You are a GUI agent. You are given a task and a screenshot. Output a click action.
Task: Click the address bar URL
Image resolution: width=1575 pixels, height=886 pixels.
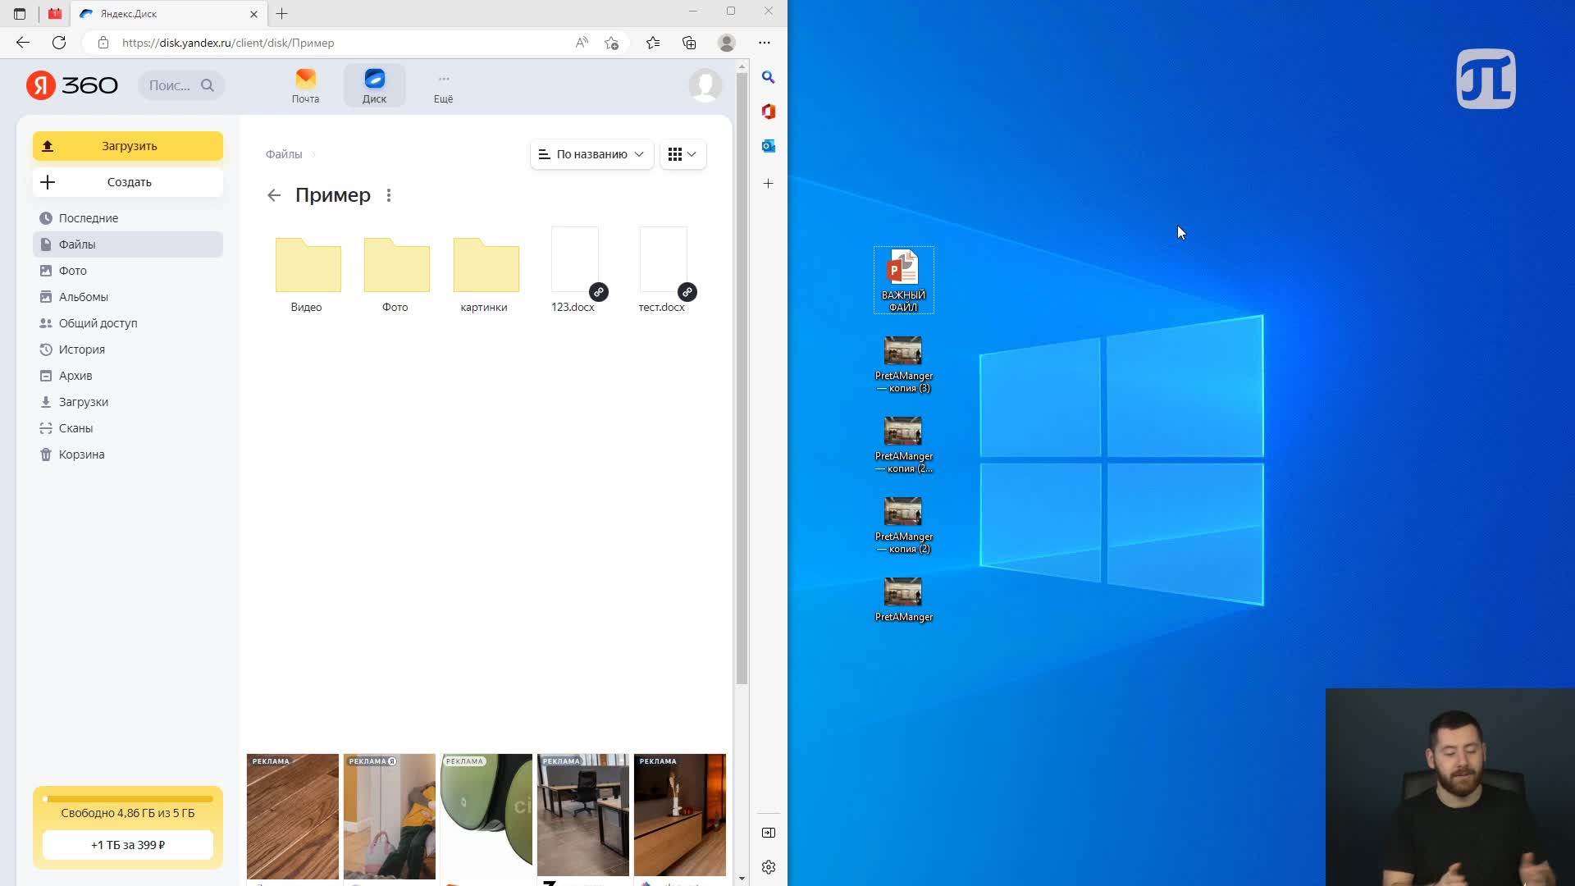pyautogui.click(x=228, y=43)
